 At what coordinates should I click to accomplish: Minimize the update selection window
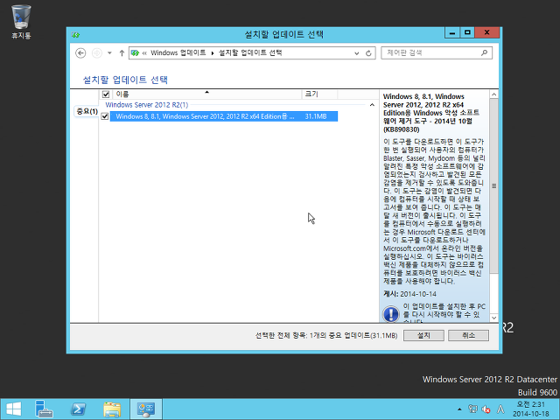(x=452, y=33)
